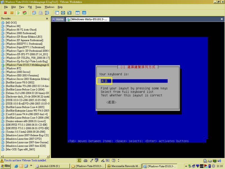
Task: Switch to Macromedia Fireworks taskbar button
Action: 123,166
